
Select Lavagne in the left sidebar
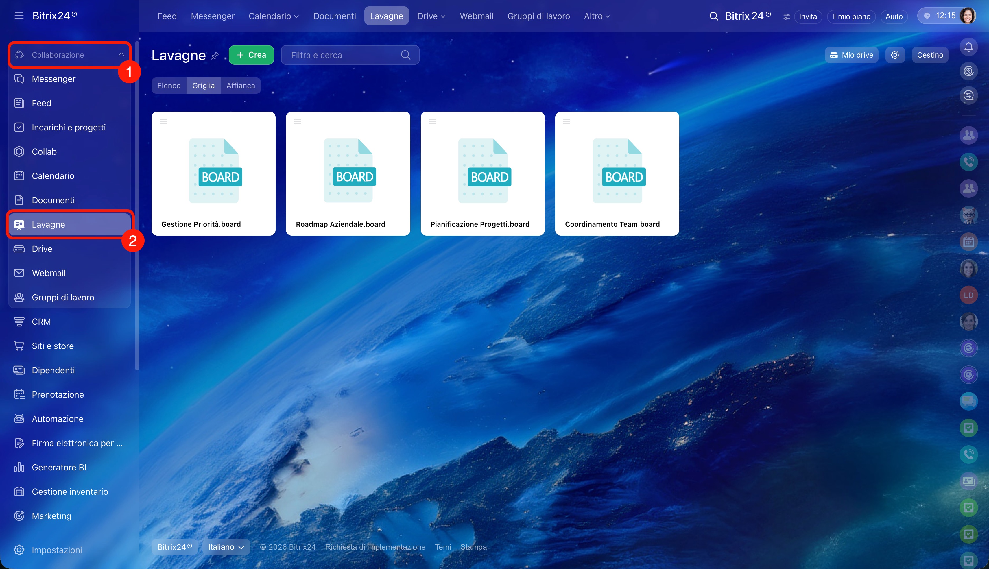click(x=70, y=224)
